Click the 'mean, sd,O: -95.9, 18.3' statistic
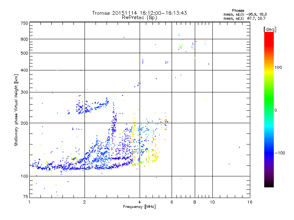This screenshot has width=294, height=220. 245,14
